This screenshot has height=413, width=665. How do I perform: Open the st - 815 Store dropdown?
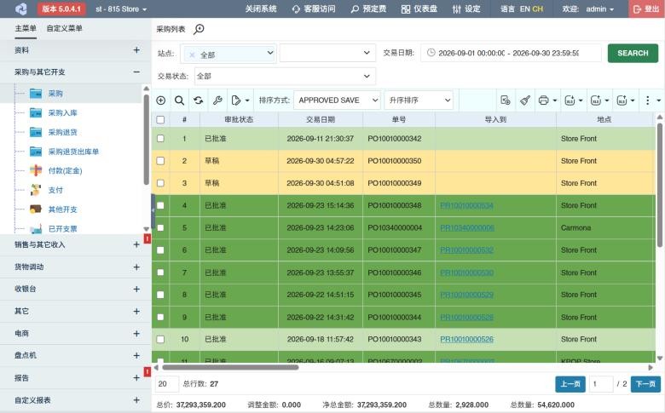click(x=121, y=9)
